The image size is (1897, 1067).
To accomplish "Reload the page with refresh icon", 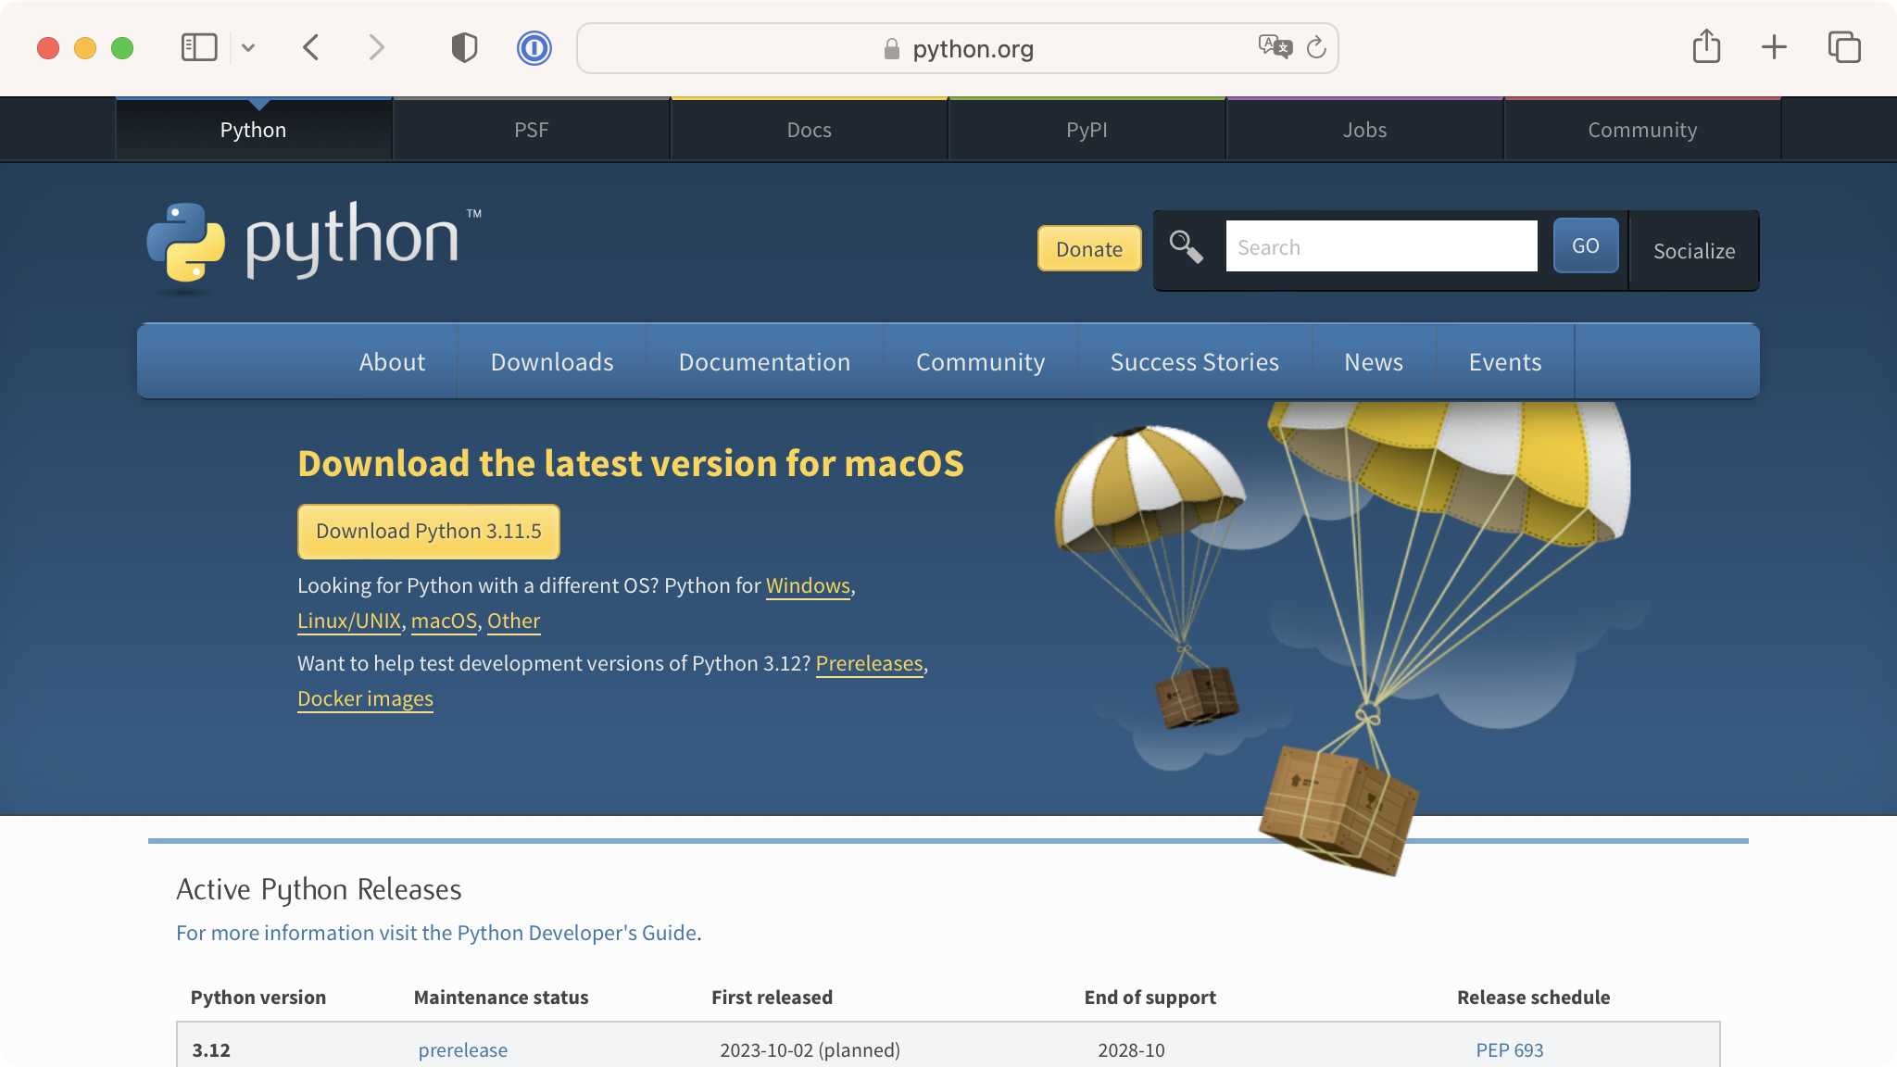I will tap(1316, 47).
